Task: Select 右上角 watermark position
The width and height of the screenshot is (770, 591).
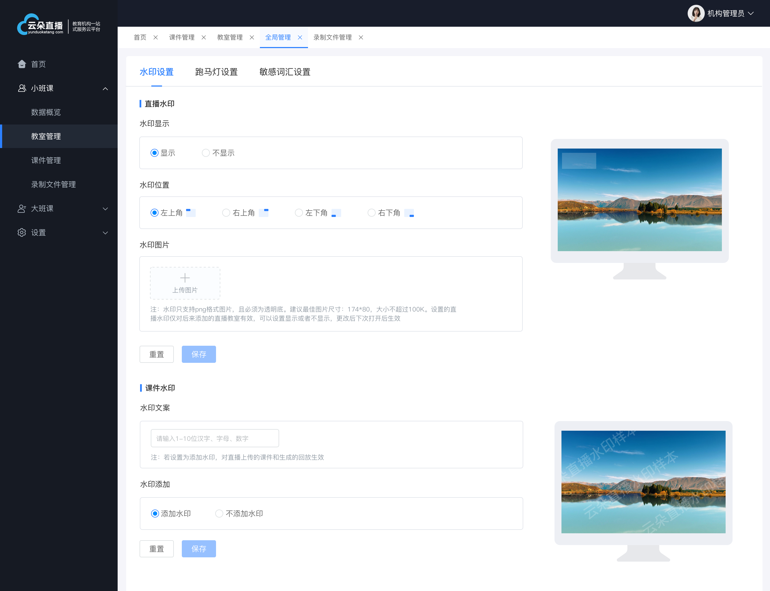Action: tap(225, 213)
